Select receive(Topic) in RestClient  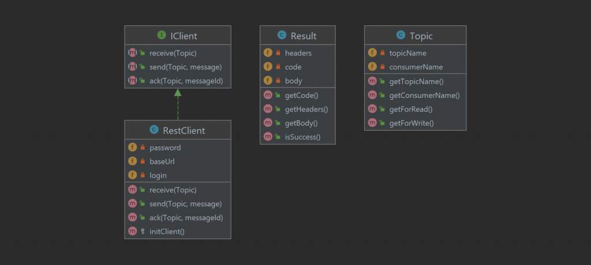point(173,190)
